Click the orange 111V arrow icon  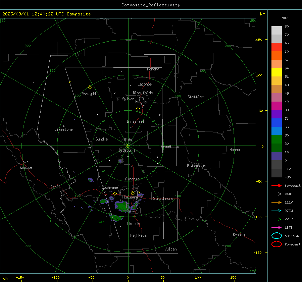[x=276, y=202]
